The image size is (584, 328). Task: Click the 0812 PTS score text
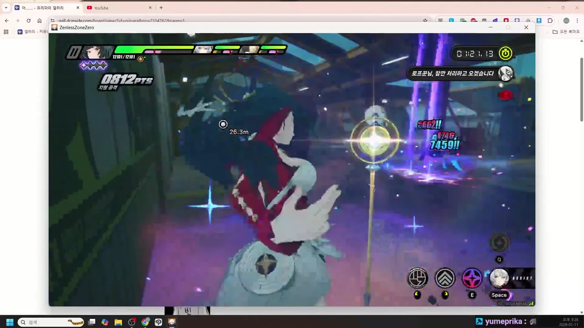127,80
